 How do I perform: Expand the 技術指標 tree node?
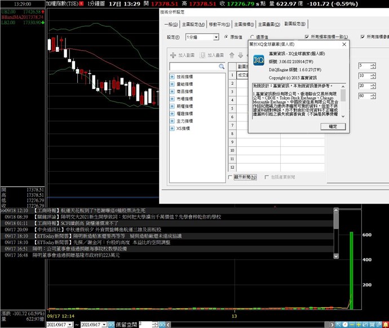click(172, 77)
